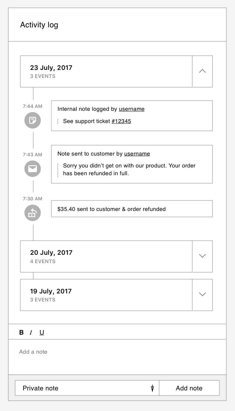Select the 20 July, 2017 date header
This screenshot has width=235, height=411.
tap(106, 256)
